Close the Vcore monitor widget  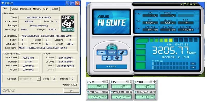[154, 82]
